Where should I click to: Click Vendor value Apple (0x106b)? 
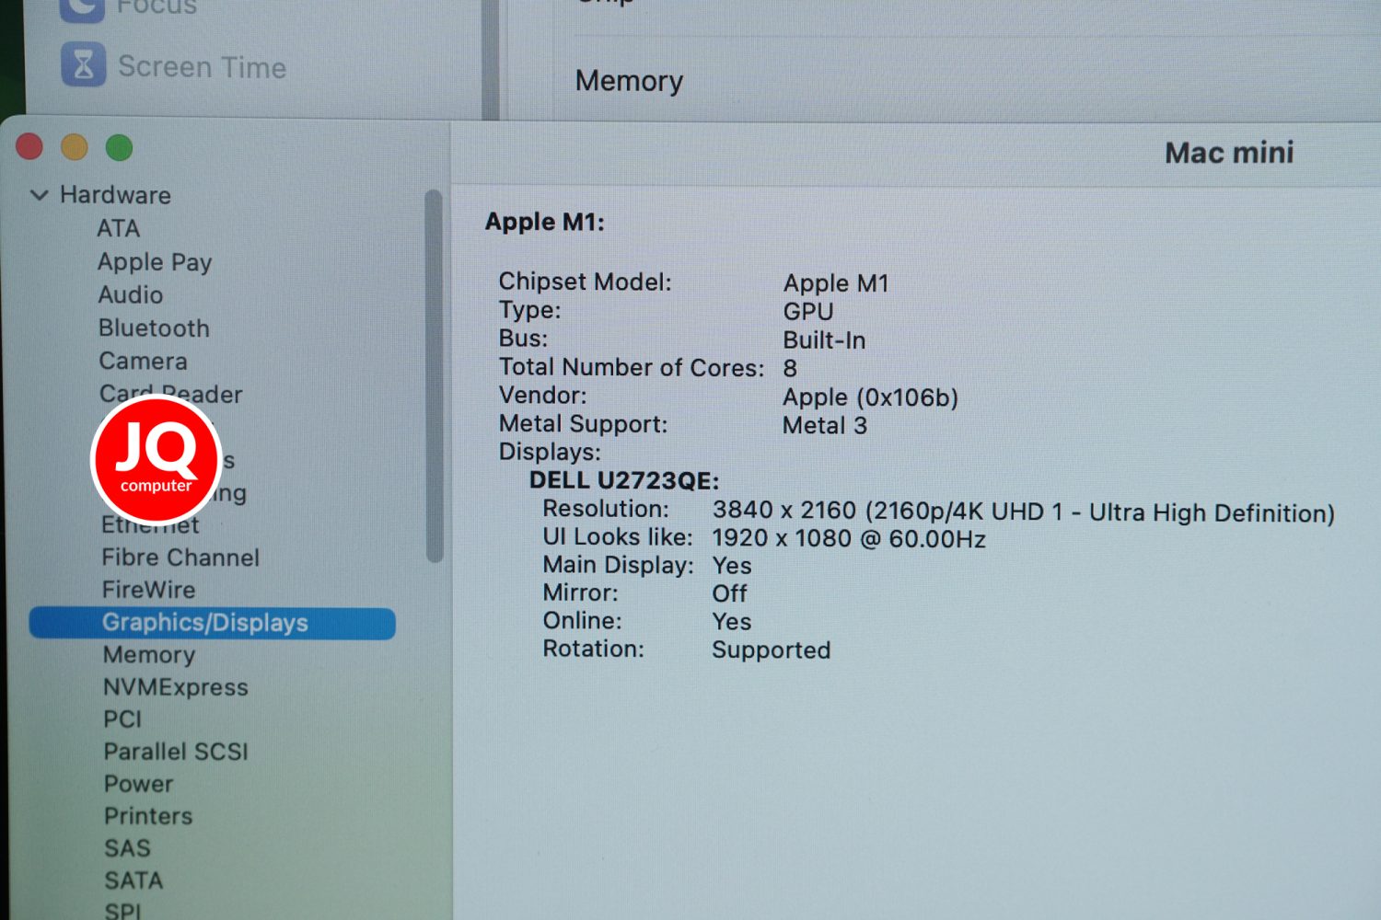pos(870,397)
